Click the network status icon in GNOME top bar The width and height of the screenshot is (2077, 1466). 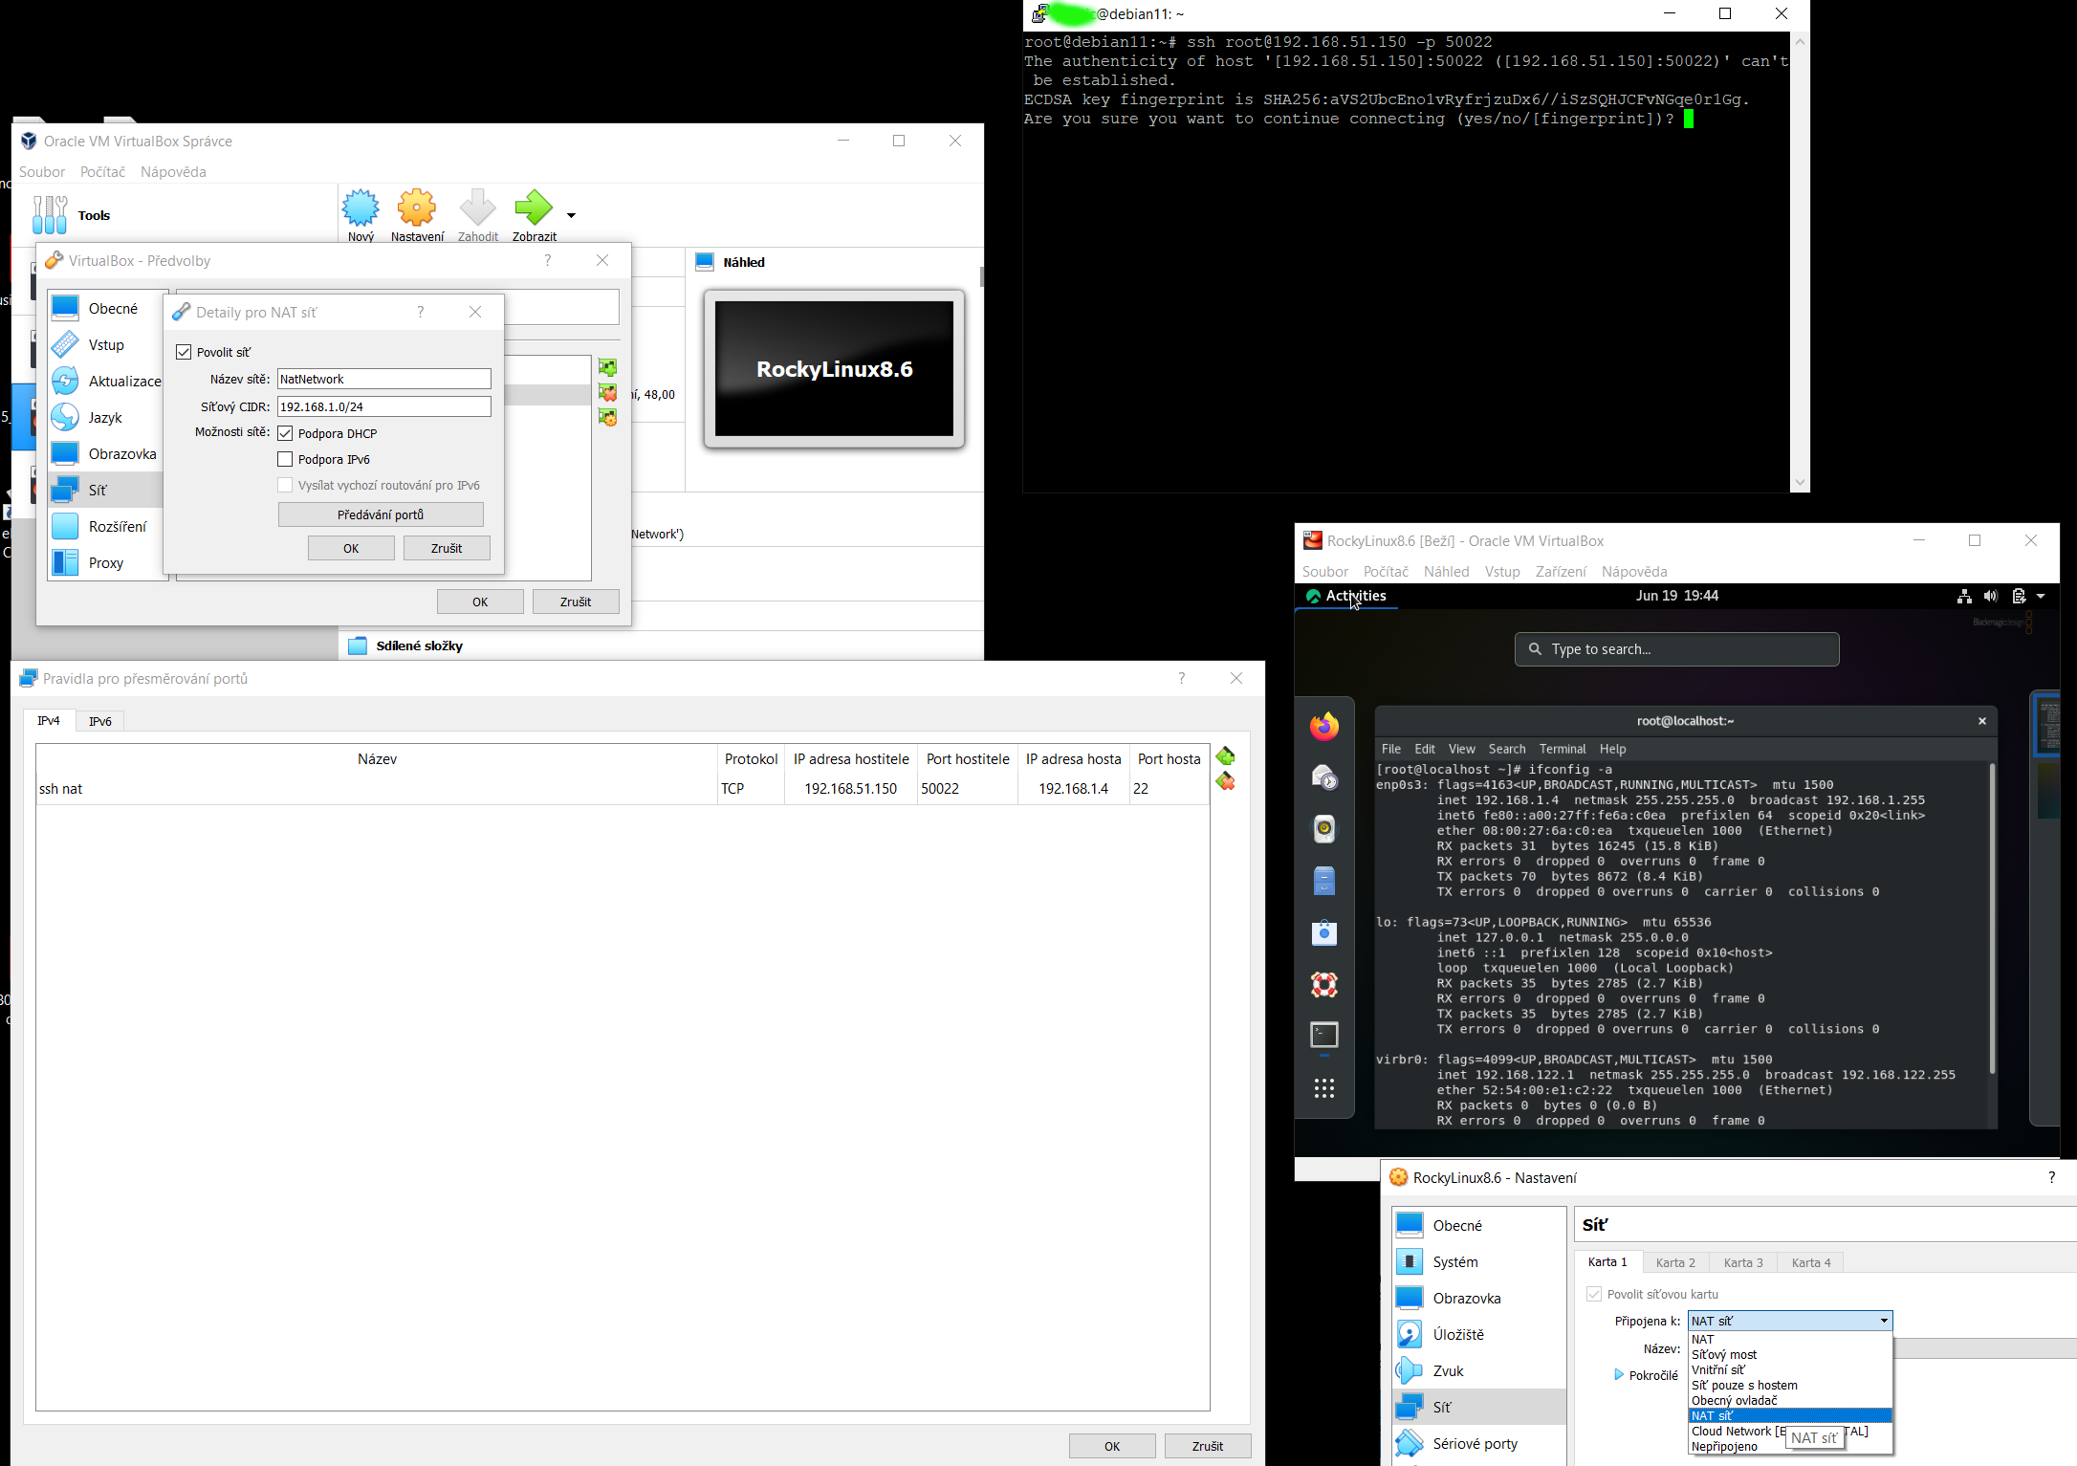(x=1964, y=596)
